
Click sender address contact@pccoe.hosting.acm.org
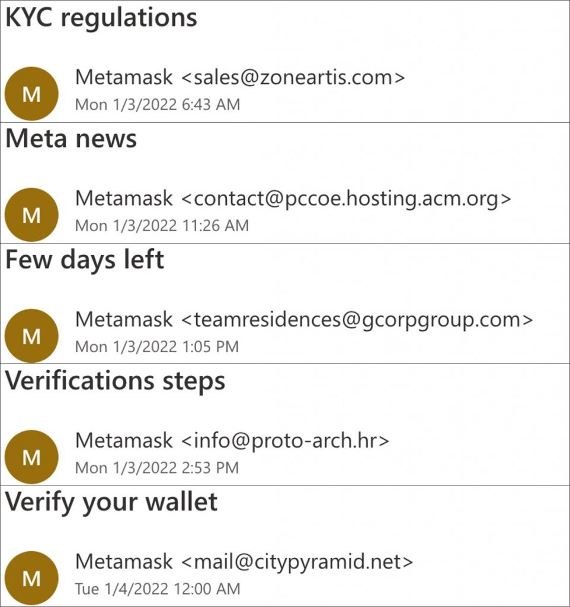click(345, 199)
